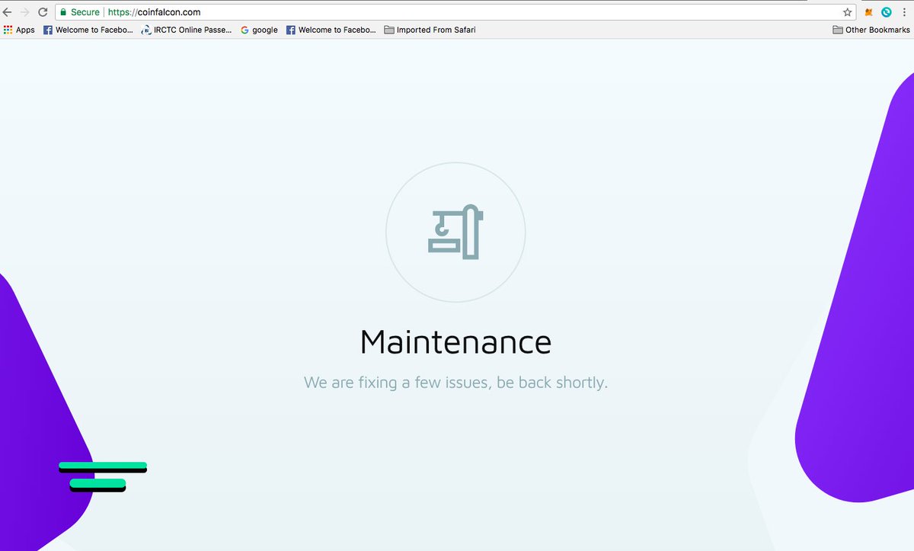Open the teal circular extension icon
Screen dimensions: 914x551
pyautogui.click(x=887, y=12)
